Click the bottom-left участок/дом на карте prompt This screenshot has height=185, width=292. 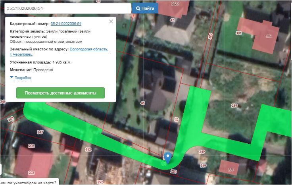pyautogui.click(x=28, y=182)
